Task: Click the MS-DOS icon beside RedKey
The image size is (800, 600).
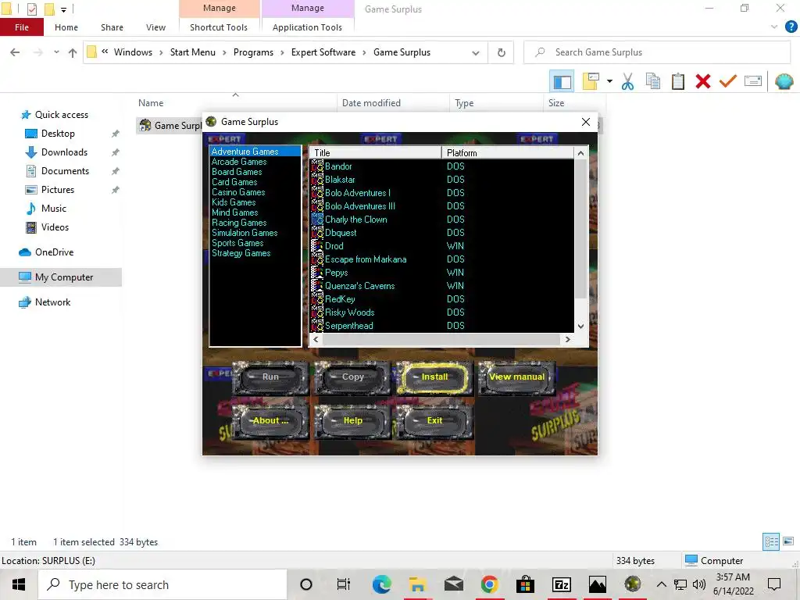Action: [x=317, y=299]
